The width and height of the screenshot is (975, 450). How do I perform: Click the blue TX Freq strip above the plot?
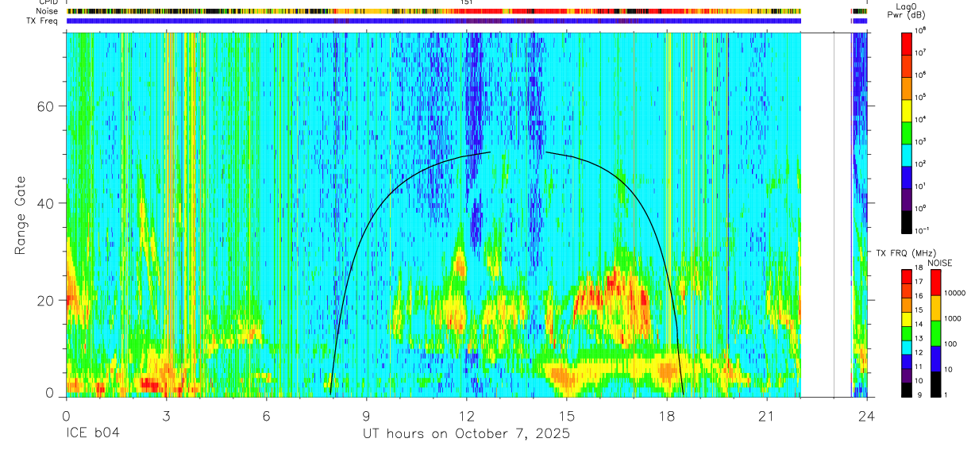tap(434, 21)
